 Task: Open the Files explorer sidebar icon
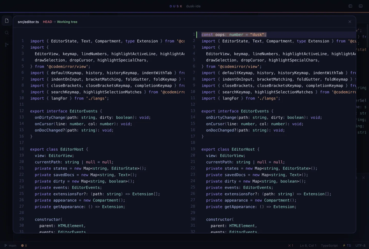7,21
